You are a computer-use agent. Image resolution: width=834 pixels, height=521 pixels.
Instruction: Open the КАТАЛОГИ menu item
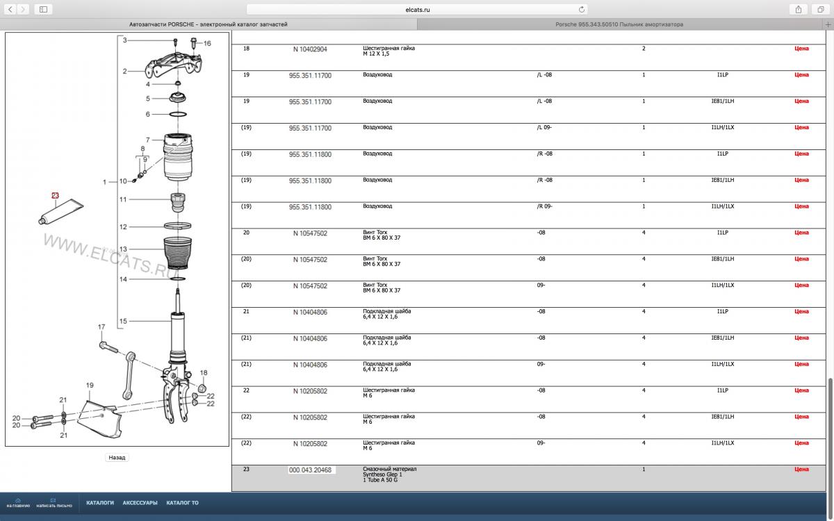[100, 502]
